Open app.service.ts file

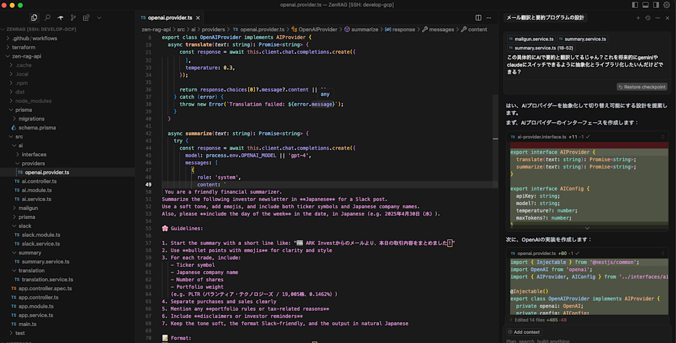36,315
